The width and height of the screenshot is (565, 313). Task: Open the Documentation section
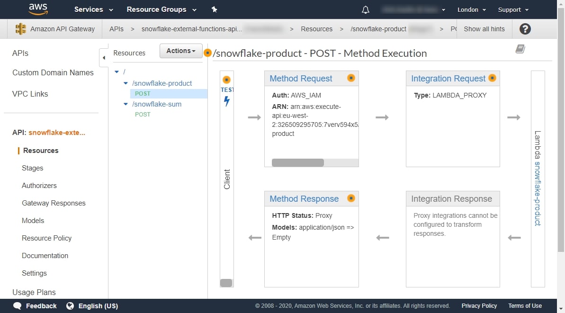pyautogui.click(x=45, y=256)
